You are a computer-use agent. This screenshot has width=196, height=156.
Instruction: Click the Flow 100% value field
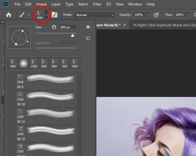click(180, 15)
